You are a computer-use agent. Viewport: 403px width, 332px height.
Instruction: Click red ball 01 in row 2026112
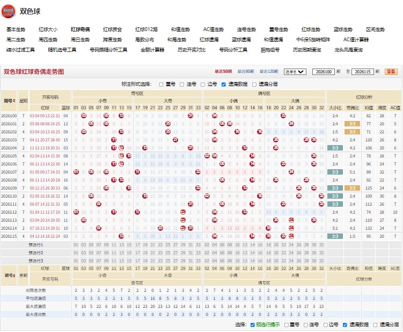(x=76, y=212)
